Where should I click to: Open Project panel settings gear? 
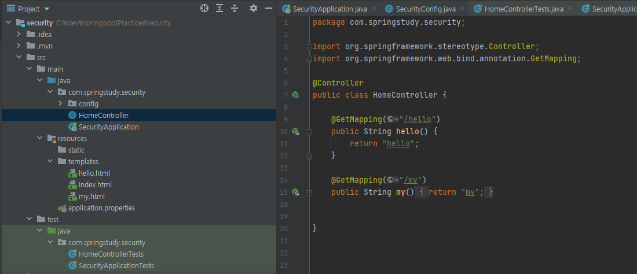coord(254,9)
